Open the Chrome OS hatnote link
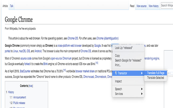 [x=73, y=38]
